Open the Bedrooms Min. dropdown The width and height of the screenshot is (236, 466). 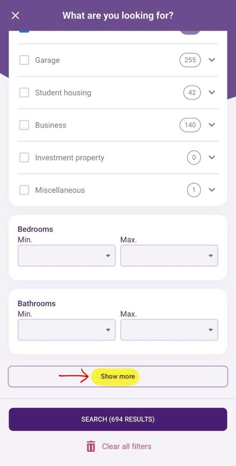(67, 256)
